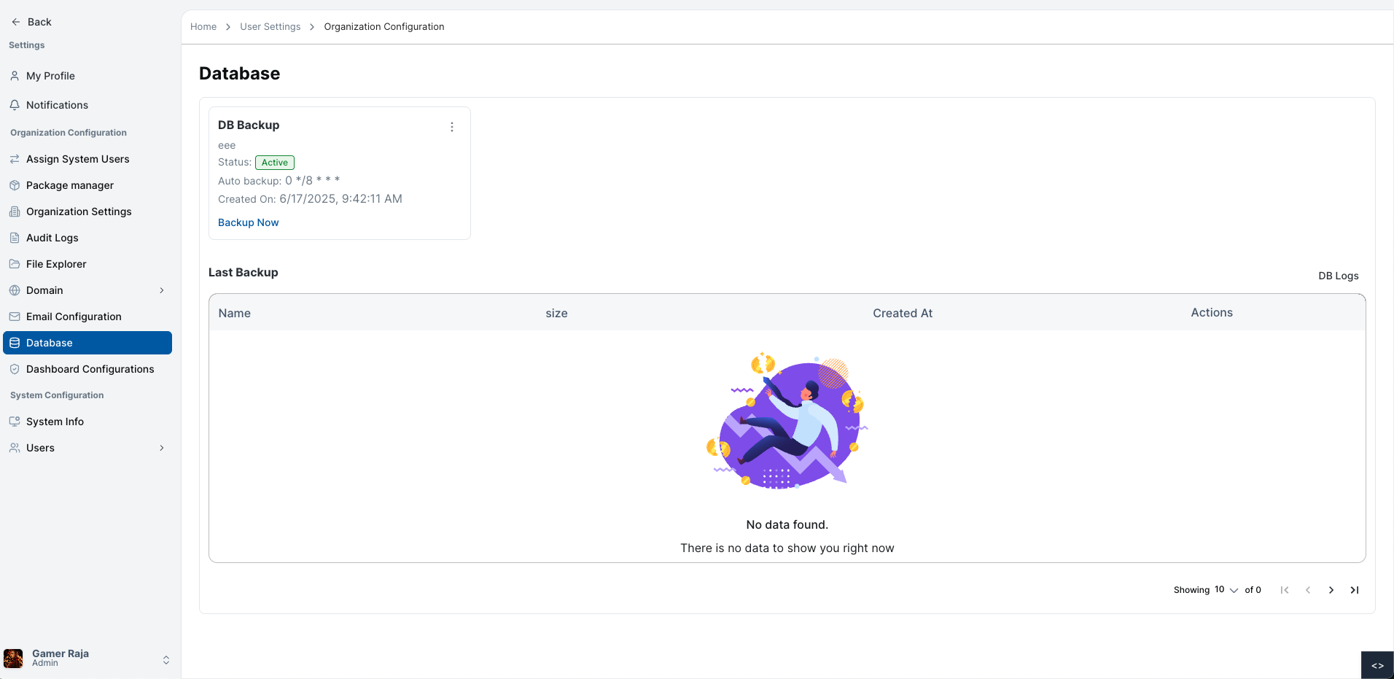Click the Active status badge
The width and height of the screenshot is (1394, 679).
[x=274, y=162]
